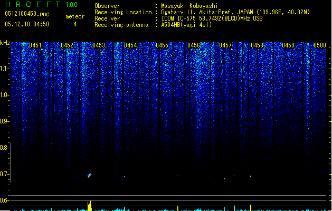The image size is (332, 211).
Task: Click the 0451 time marker
Action: pyautogui.click(x=35, y=45)
